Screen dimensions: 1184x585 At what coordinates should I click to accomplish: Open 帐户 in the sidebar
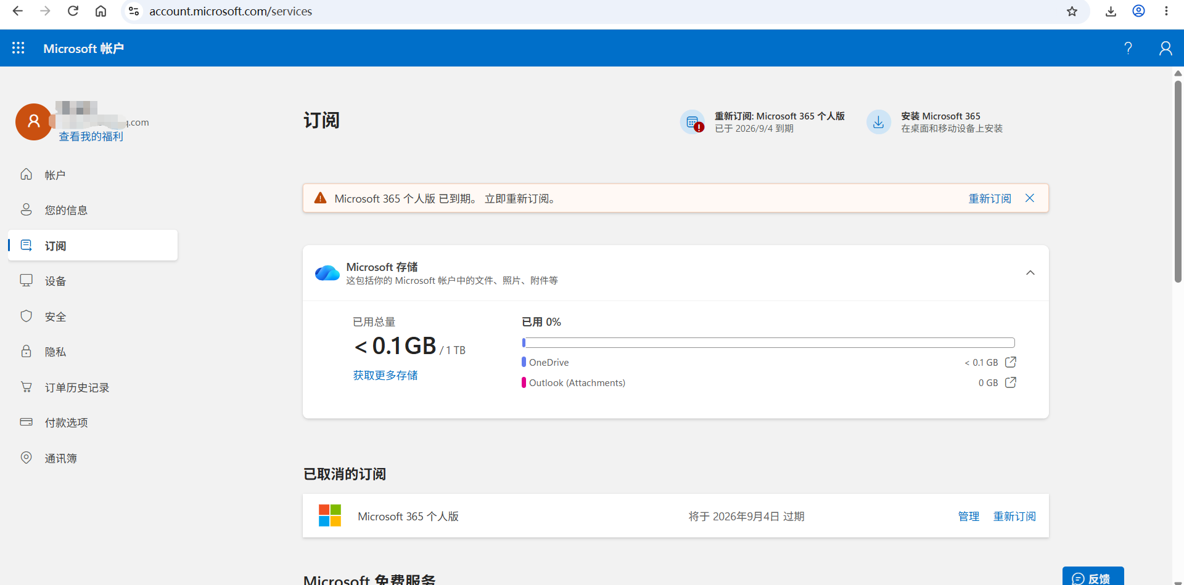tap(92, 175)
